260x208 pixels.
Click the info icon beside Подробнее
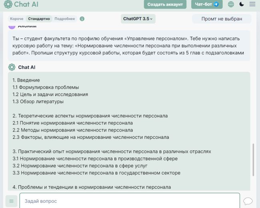(x=82, y=19)
